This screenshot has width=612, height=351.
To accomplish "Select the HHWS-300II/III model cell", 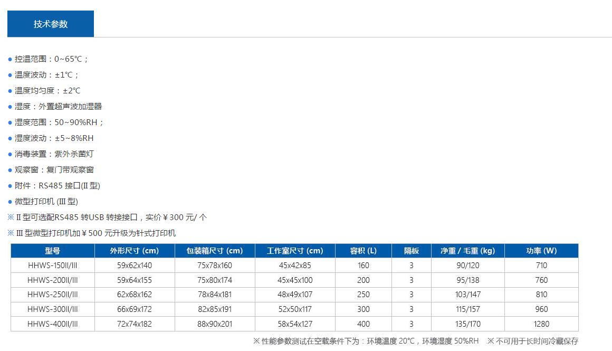I will [53, 309].
